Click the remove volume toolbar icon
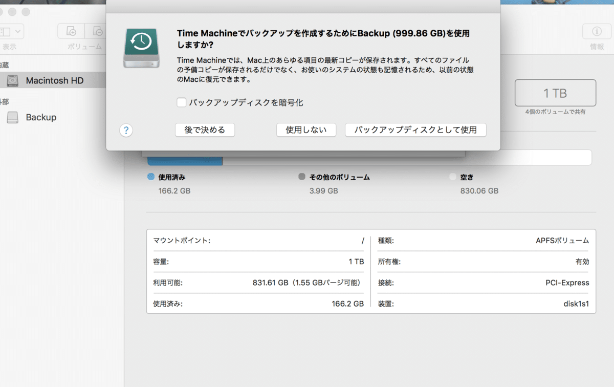 97,32
